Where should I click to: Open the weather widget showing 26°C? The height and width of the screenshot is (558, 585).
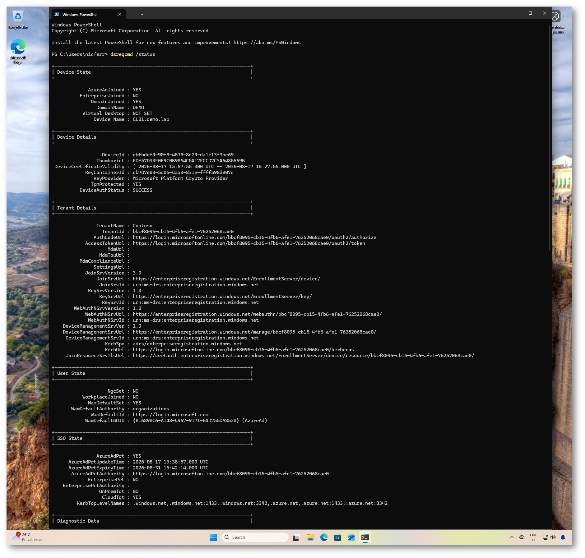coord(28,537)
